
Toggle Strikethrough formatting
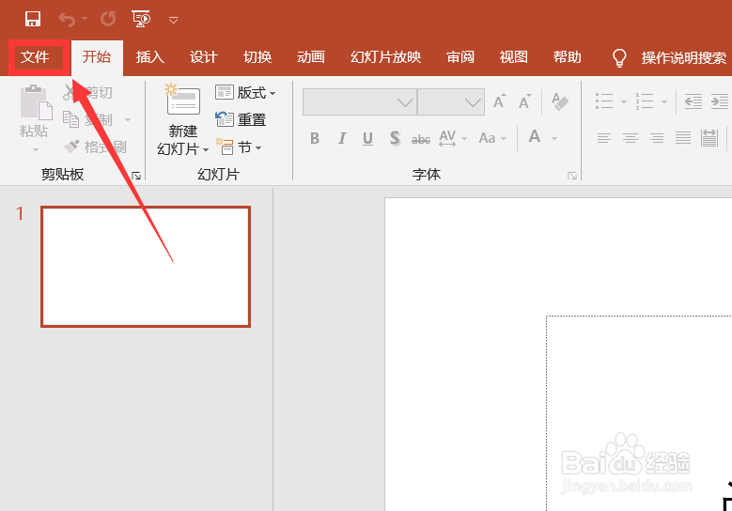tap(421, 139)
